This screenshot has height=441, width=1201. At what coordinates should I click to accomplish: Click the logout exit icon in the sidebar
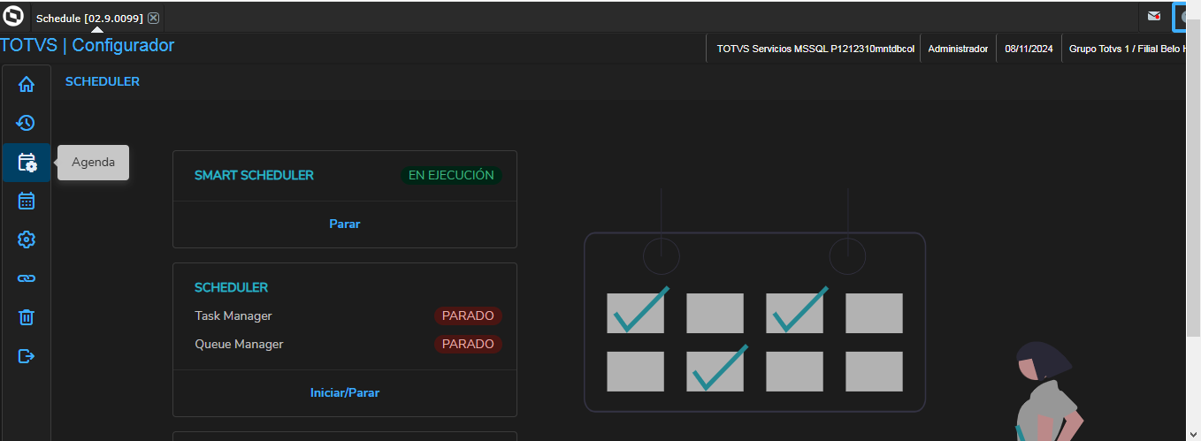27,356
